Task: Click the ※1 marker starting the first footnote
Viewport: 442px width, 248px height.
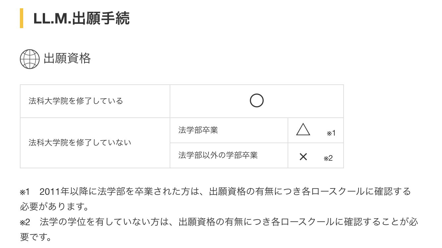Action: (x=25, y=192)
